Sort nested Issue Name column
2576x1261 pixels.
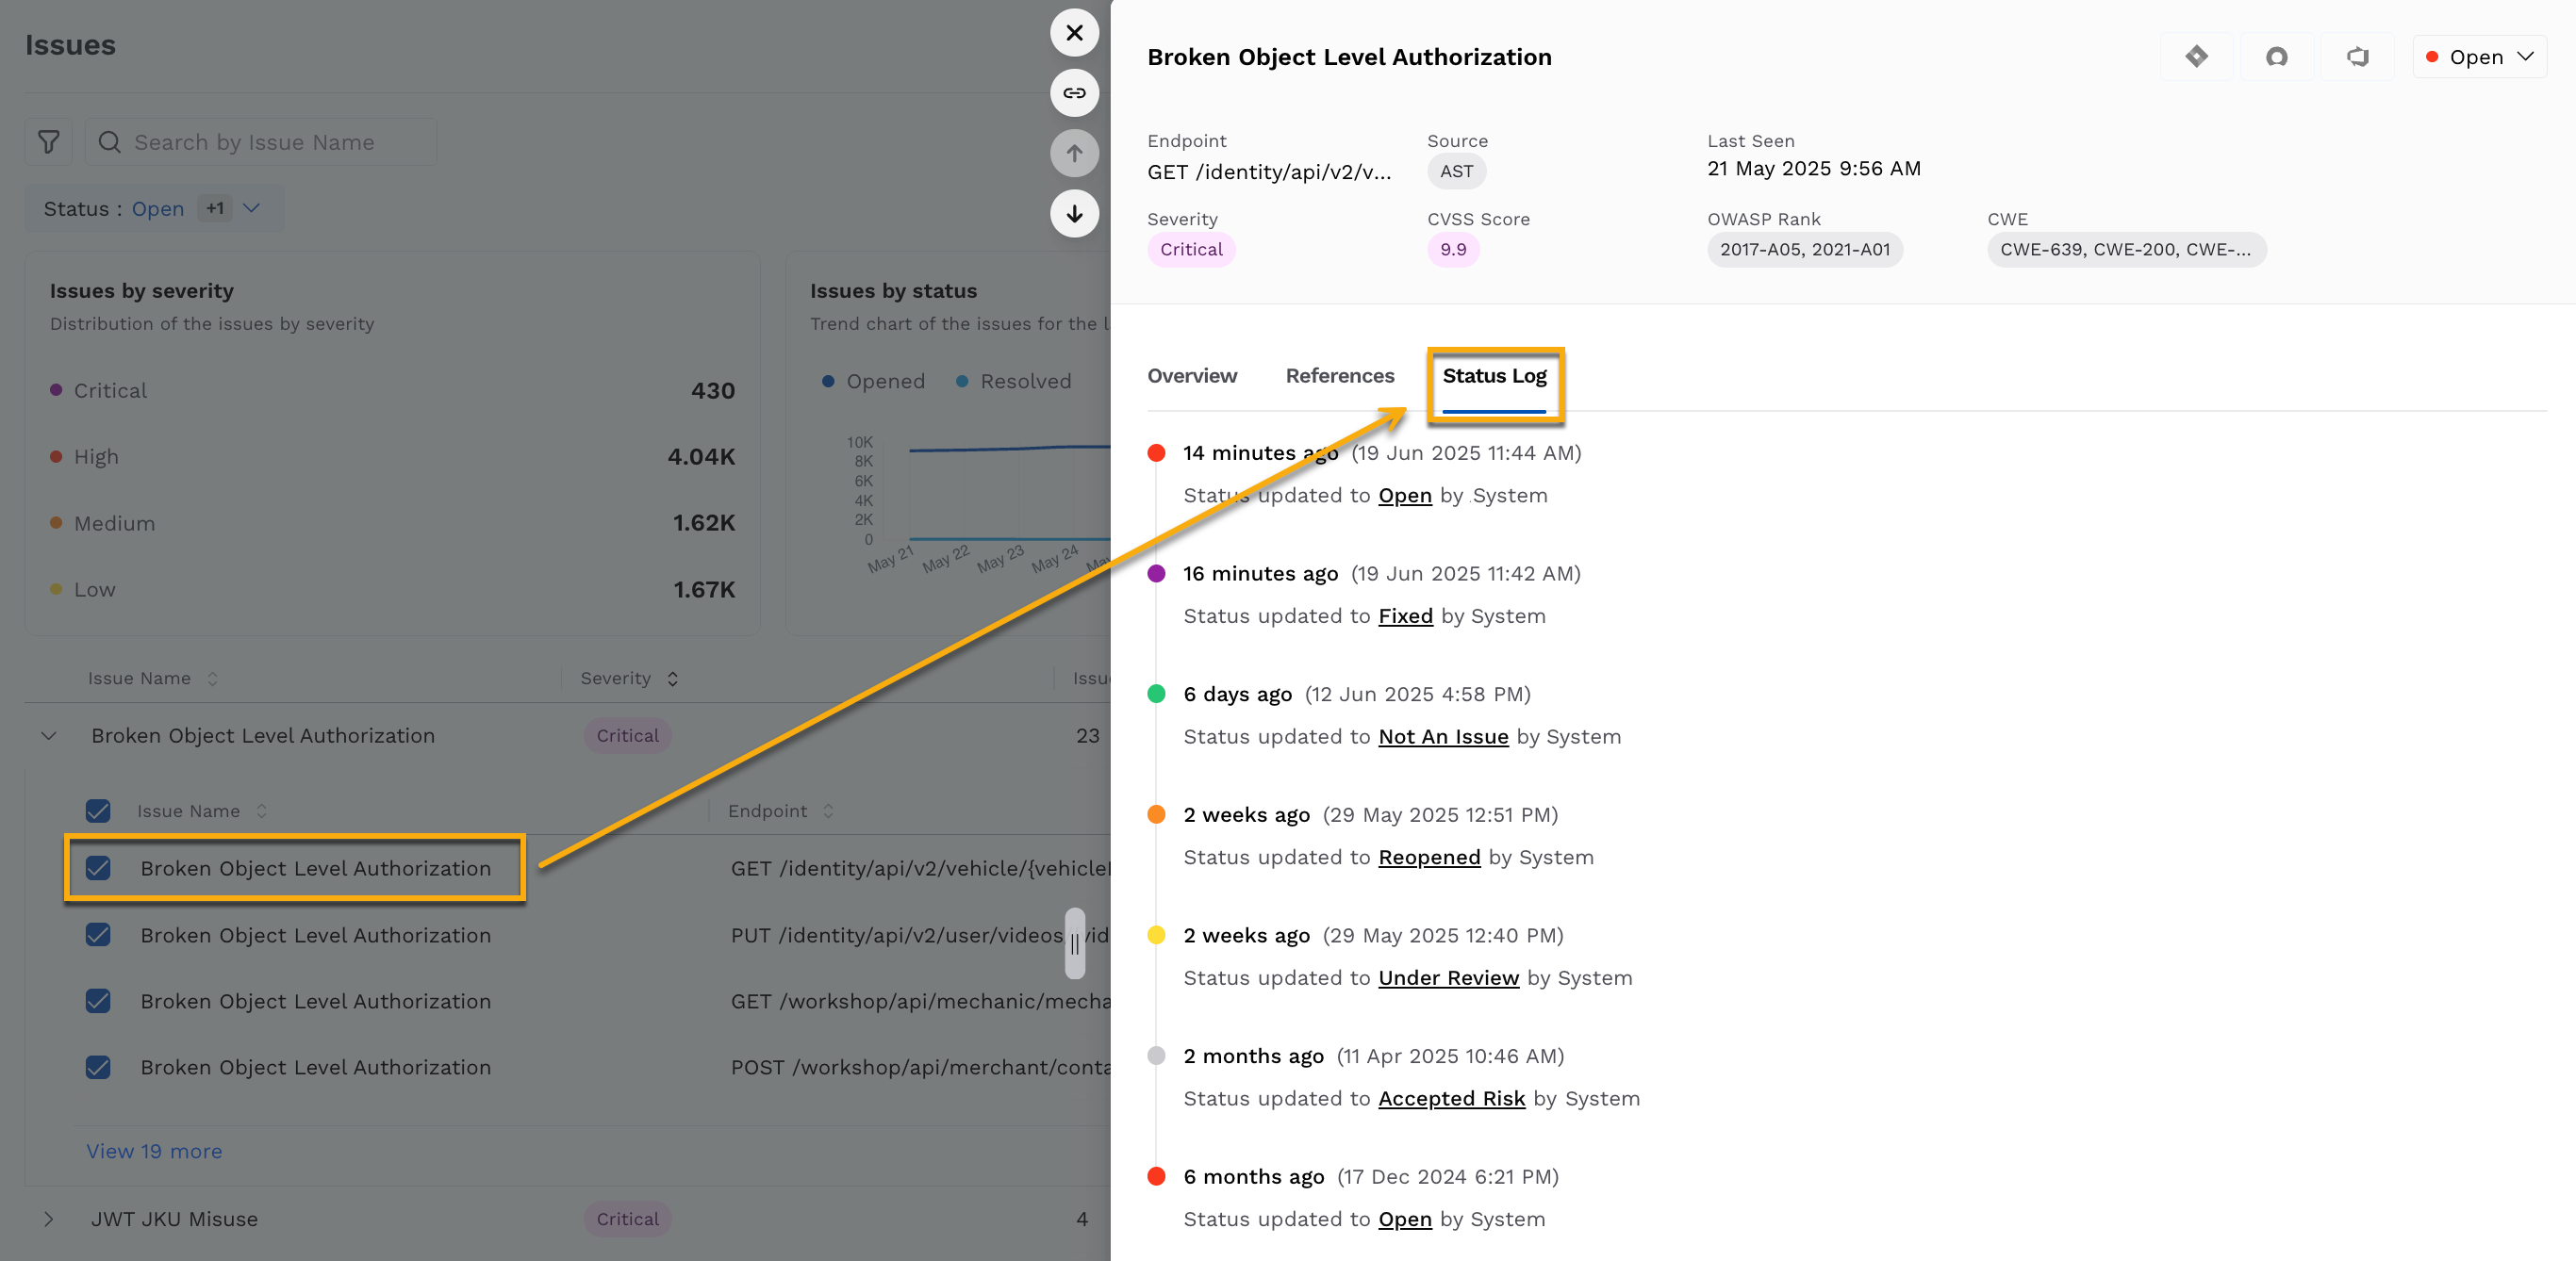(x=262, y=811)
